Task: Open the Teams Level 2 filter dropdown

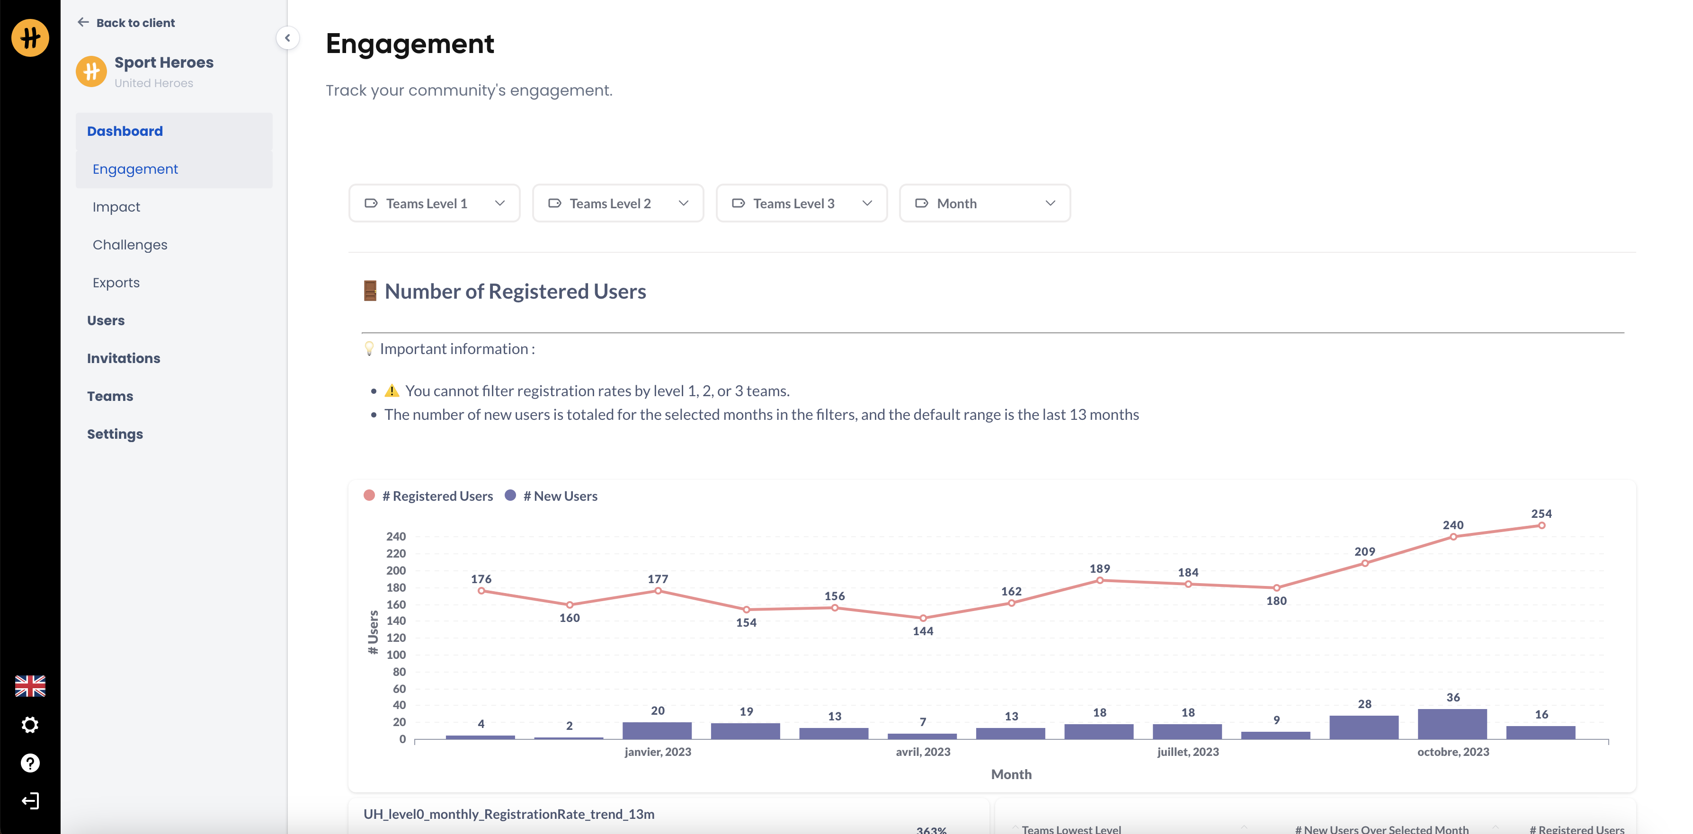Action: coord(618,204)
